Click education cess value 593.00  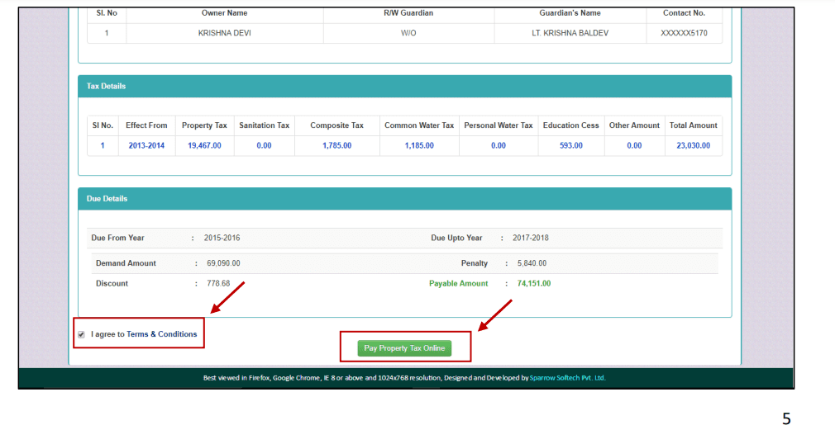click(x=571, y=145)
